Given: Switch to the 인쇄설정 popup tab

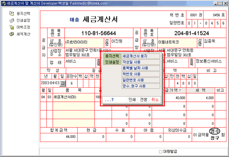Looking at the screenshot, I should (112, 62).
